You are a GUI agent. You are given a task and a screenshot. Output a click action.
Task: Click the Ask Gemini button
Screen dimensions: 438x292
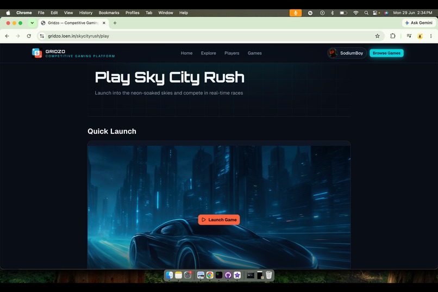(x=419, y=23)
